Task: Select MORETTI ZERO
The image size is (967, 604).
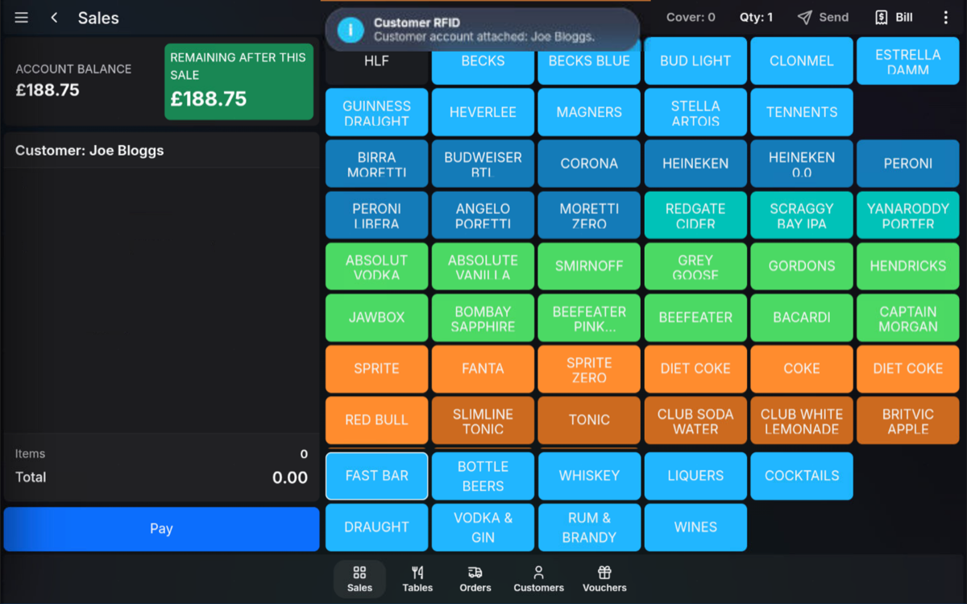Action: (589, 215)
